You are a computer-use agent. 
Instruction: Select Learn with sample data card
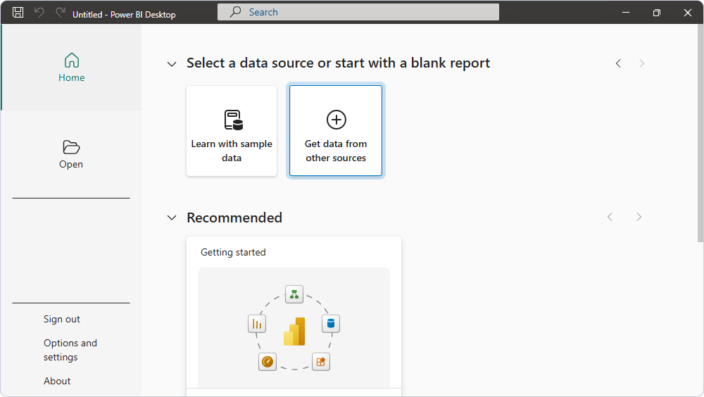(x=232, y=131)
